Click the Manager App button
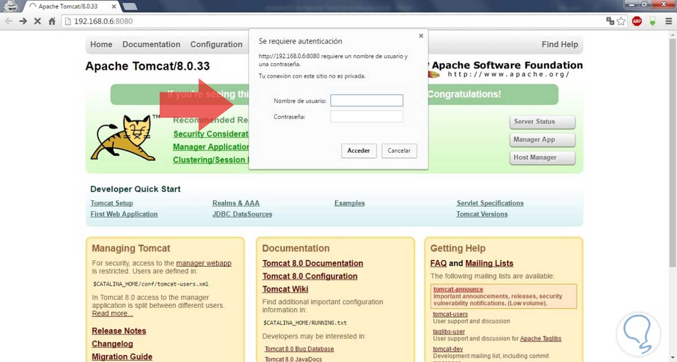Viewport: 677px width, 362px height. point(542,140)
